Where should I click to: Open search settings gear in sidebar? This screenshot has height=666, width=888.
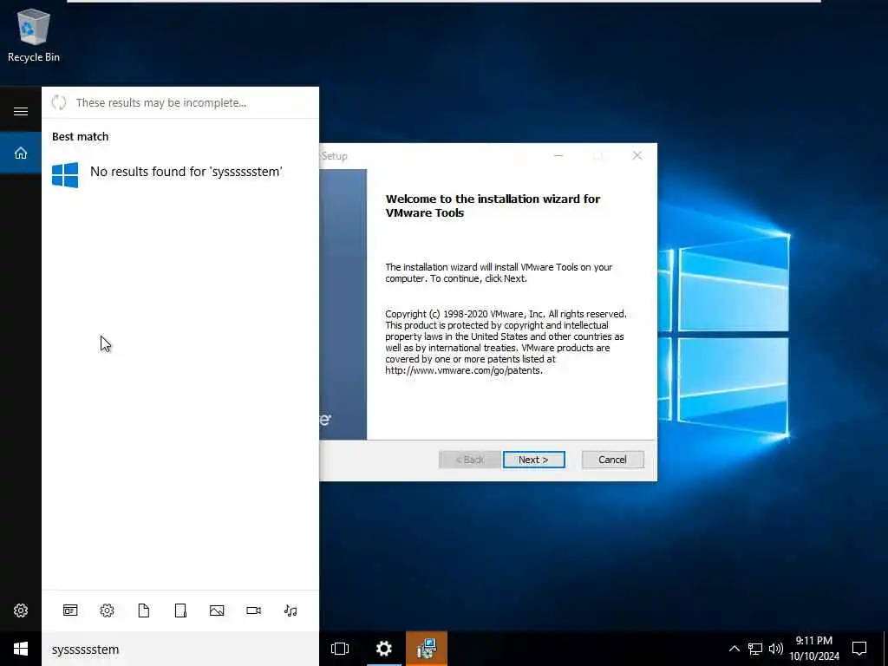click(21, 610)
